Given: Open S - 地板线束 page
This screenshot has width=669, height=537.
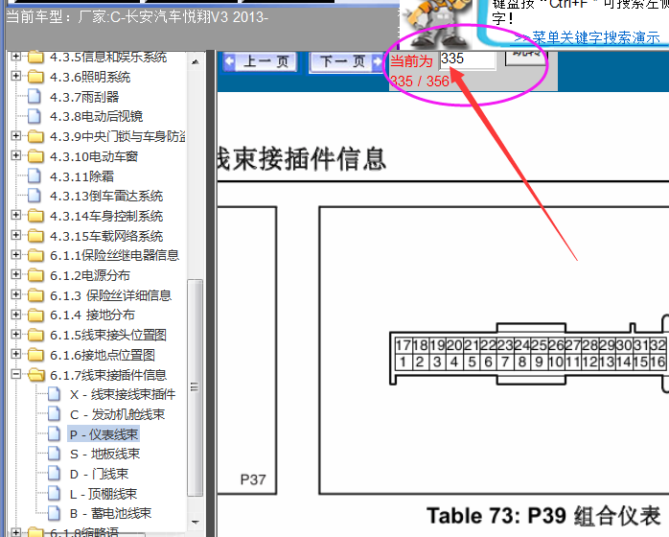Looking at the screenshot, I should [105, 454].
